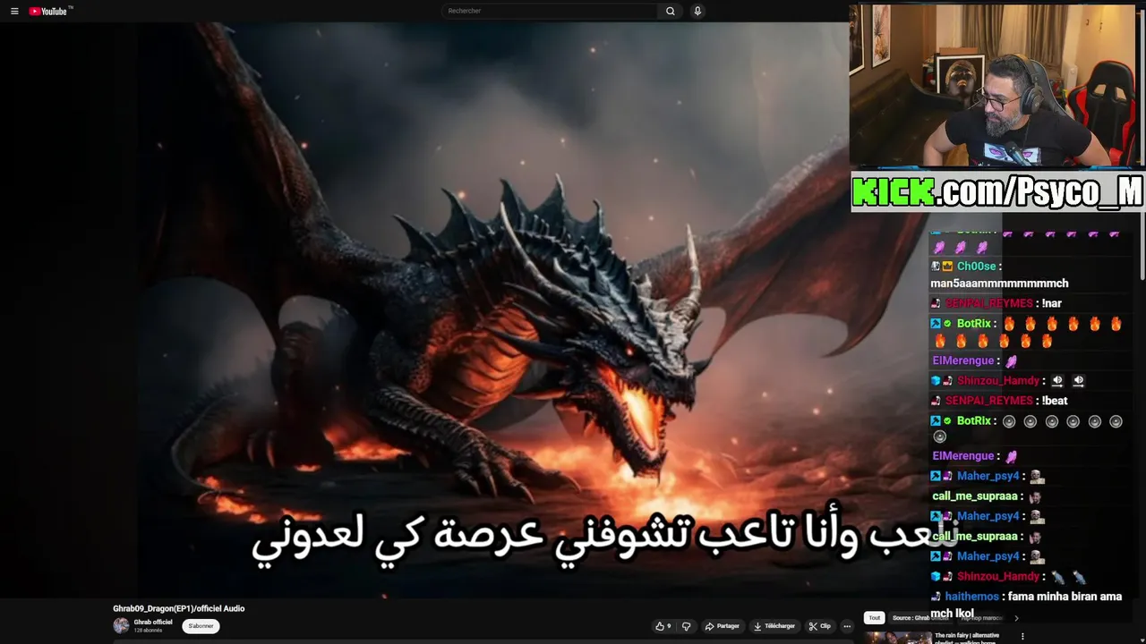Image resolution: width=1146 pixels, height=644 pixels.
Task: Click SENPAI_REYMES beside the !nar message
Action: 989,303
